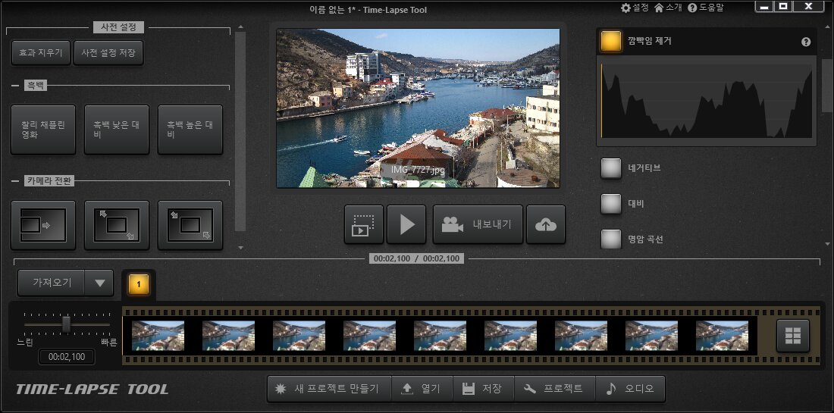The height and width of the screenshot is (413, 834).
Task: Disable the 깜빡임 제거 effect toggle
Action: pos(611,42)
